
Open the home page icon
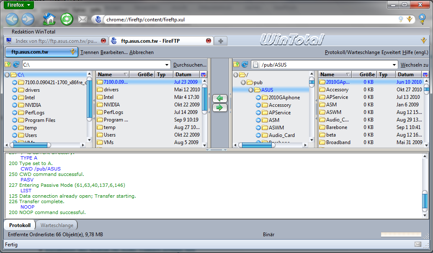tap(49, 19)
